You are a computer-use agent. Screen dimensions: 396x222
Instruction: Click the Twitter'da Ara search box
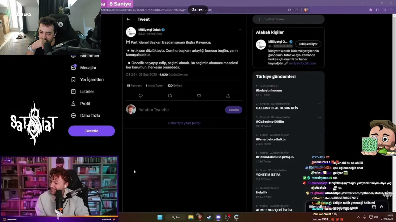coord(289,19)
